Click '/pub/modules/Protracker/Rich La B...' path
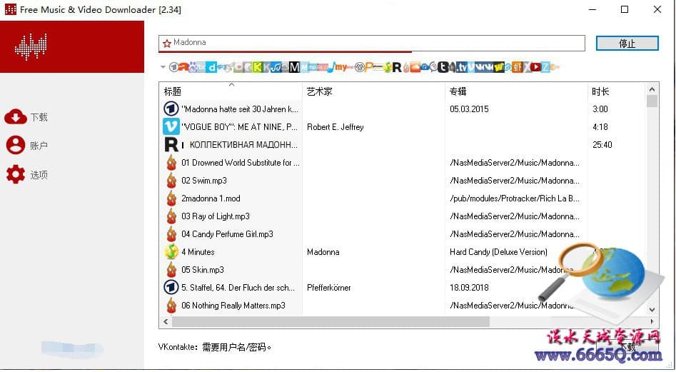This screenshot has height=372, width=676. coord(515,198)
